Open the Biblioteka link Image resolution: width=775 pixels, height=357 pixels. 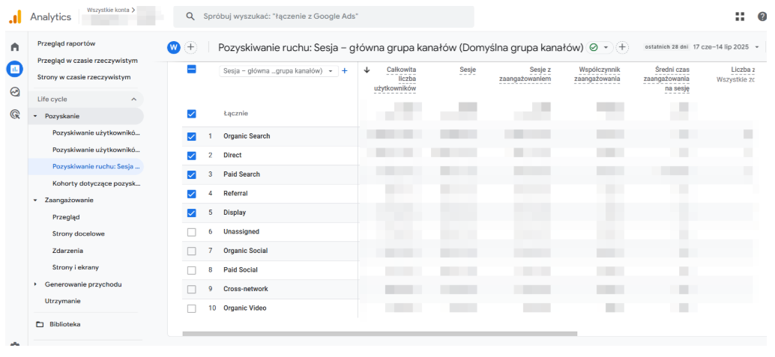coord(64,324)
